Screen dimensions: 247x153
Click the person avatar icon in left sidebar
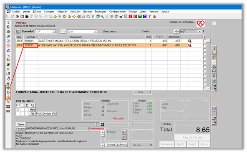(8, 27)
